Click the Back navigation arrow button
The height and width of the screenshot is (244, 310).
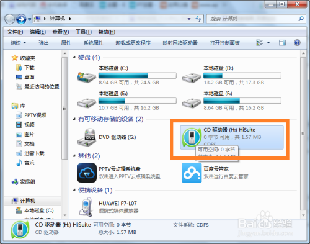(9, 19)
